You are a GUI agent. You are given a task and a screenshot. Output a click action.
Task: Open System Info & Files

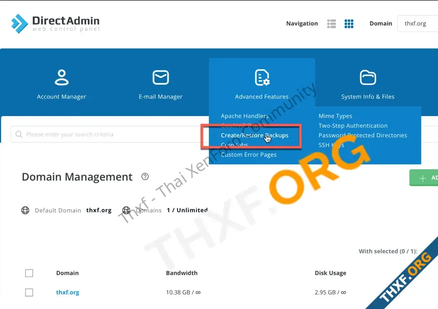367,82
